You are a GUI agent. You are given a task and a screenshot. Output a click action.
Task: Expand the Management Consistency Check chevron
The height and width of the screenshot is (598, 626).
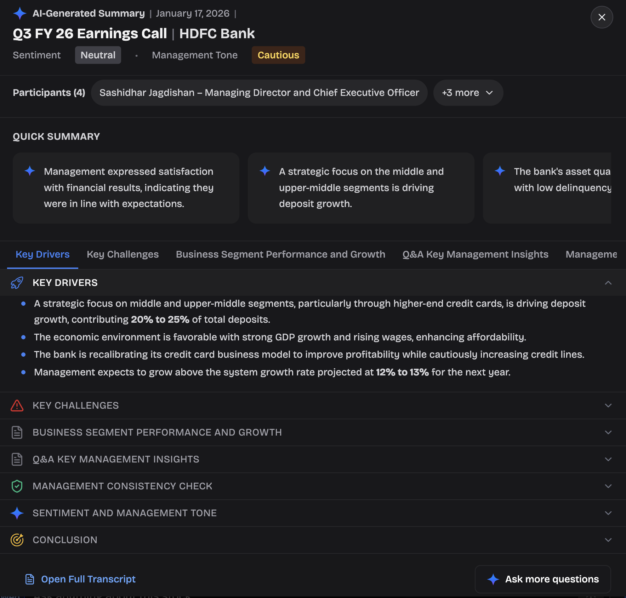(608, 486)
